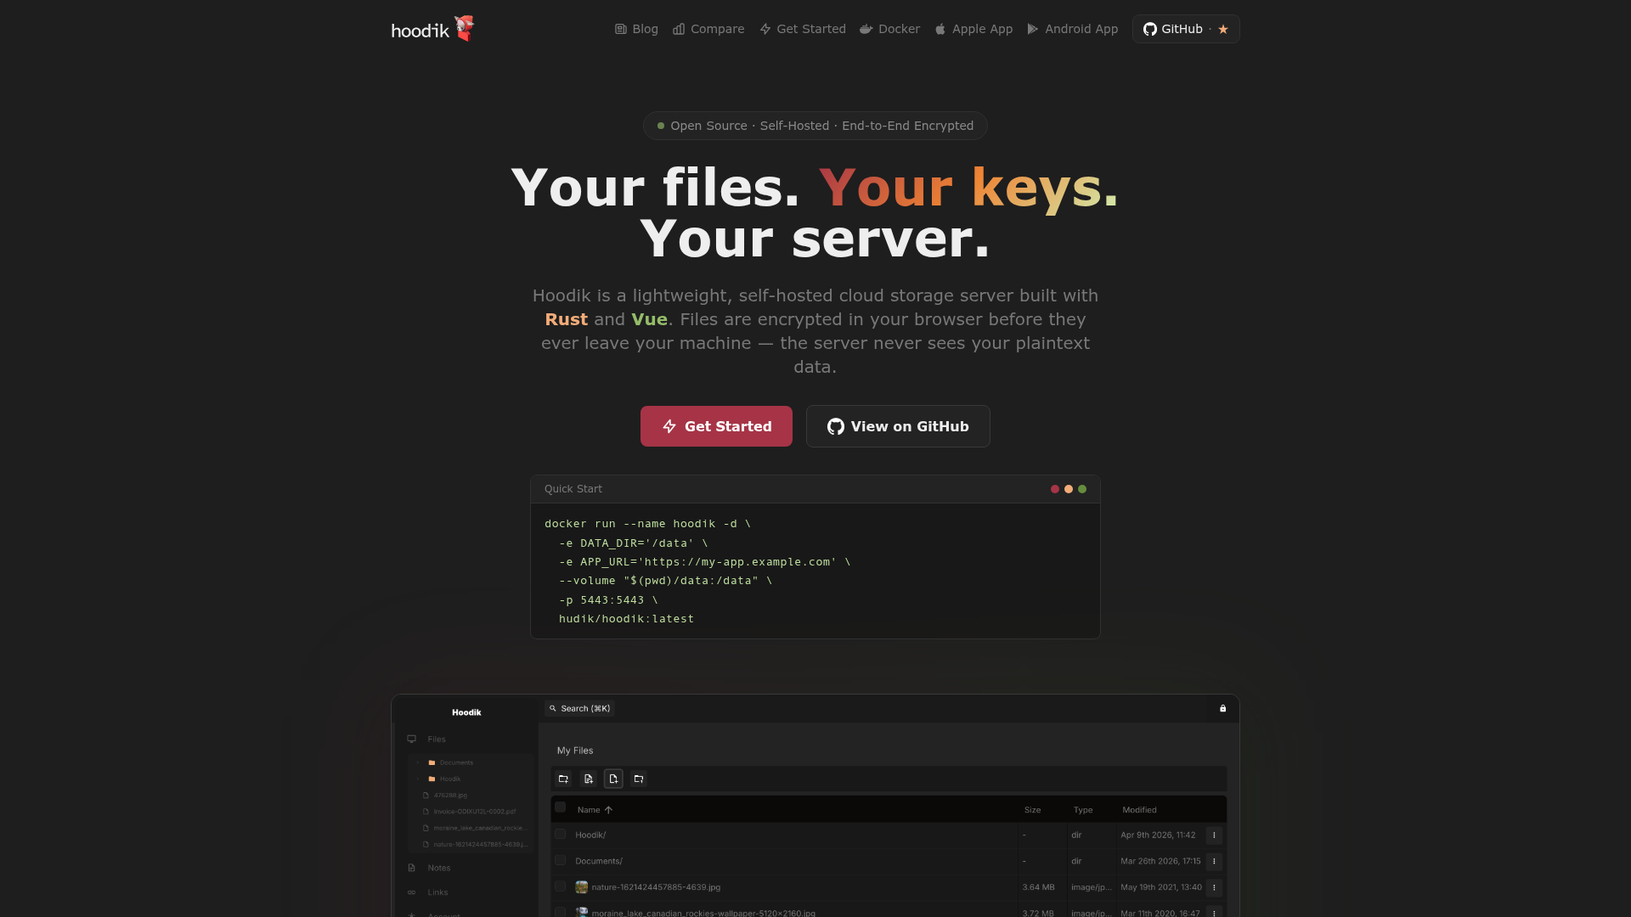
Task: Open GitHub from the navbar octocat icon
Action: coord(1150,29)
